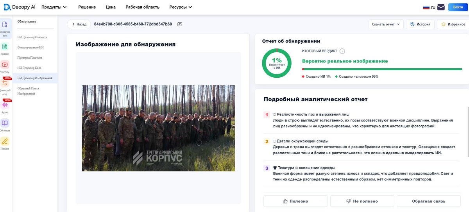Open the Резюме sidebar icon

pos(5,49)
